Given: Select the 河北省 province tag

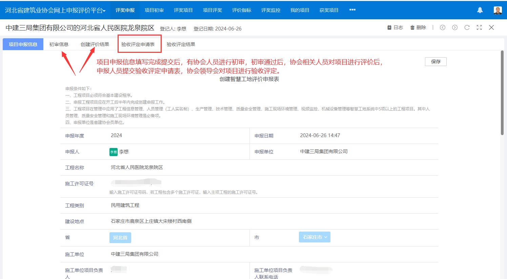Looking at the screenshot, I should click(120, 237).
